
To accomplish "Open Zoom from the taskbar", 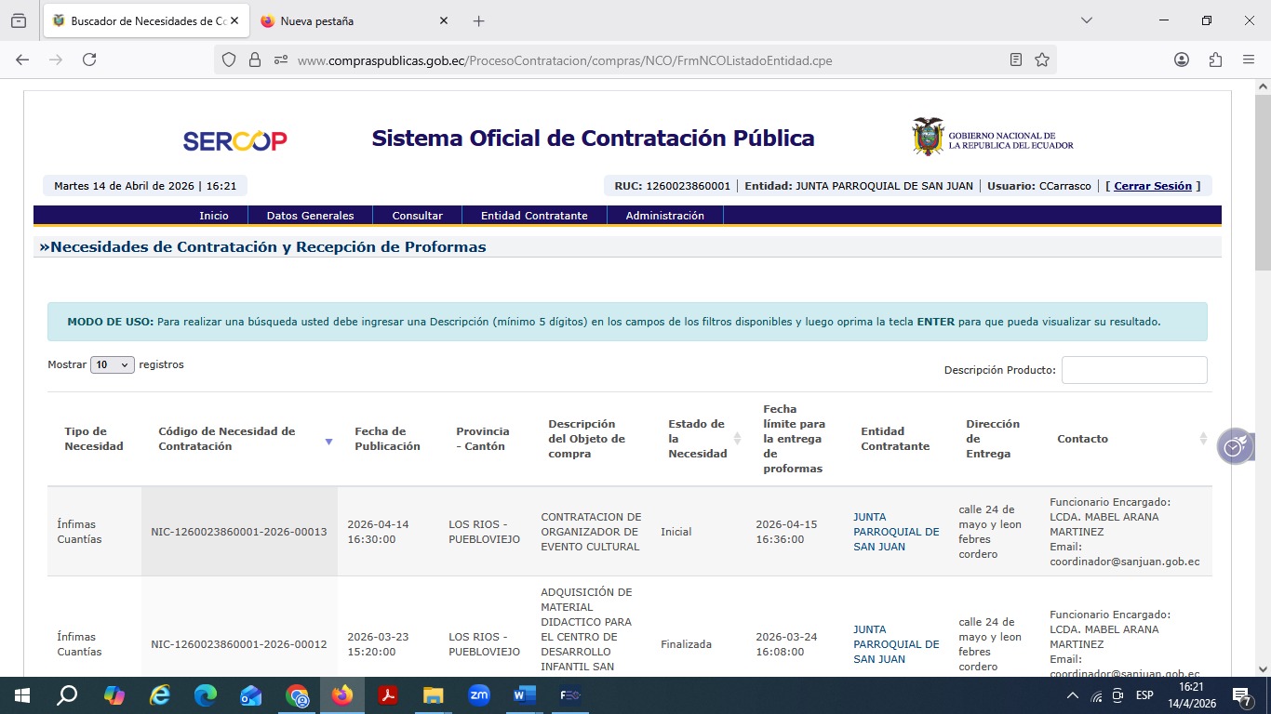I will [479, 694].
